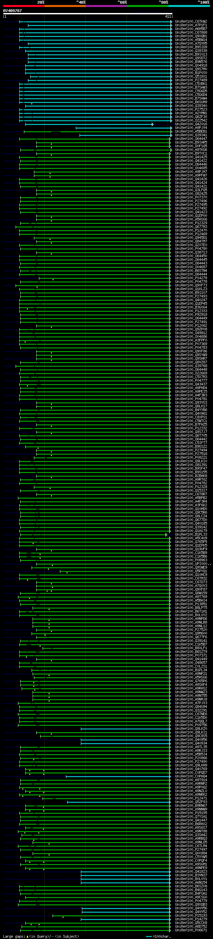Click green alignment bar in UniRef100_A5BEB1 row

point(98,132)
